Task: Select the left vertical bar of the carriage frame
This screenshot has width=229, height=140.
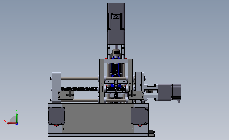Action: pyautogui.click(x=102, y=81)
